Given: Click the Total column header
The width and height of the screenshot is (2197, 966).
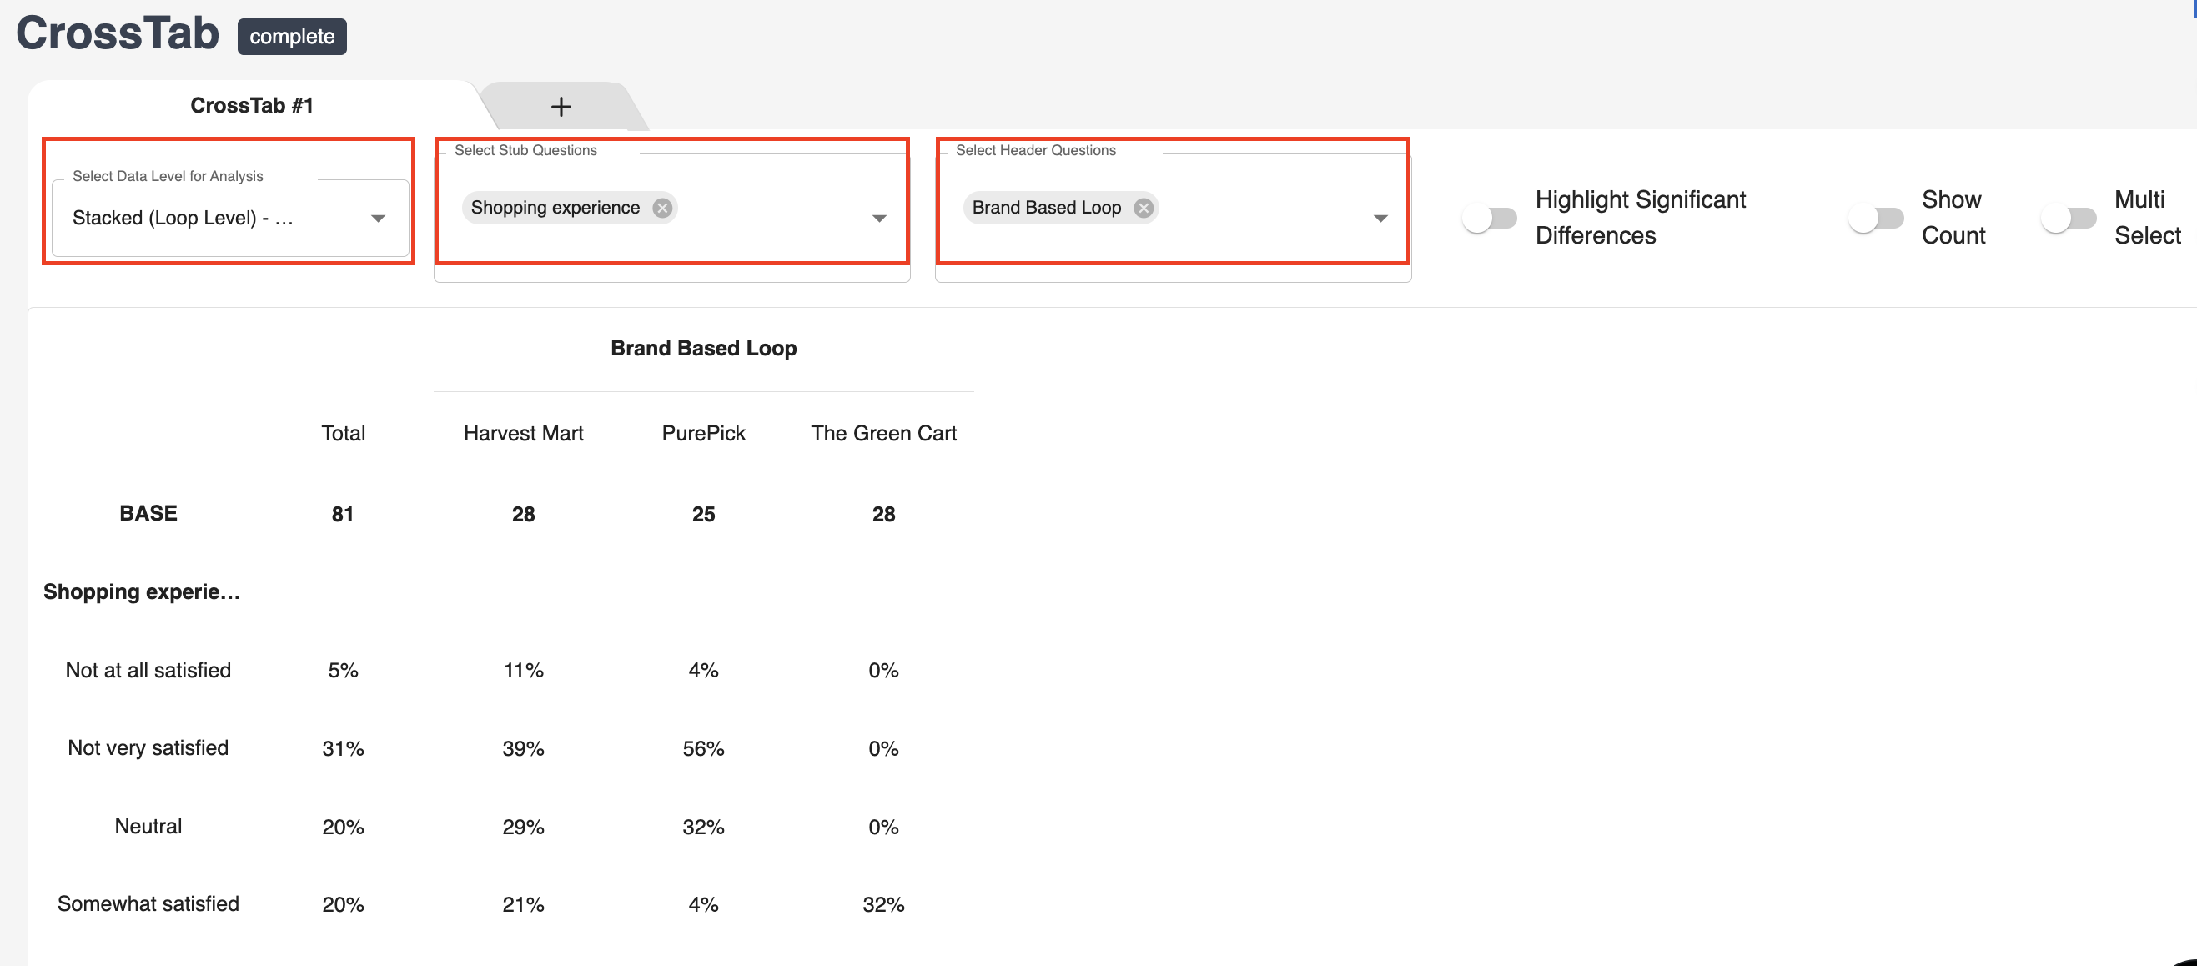Looking at the screenshot, I should 343,433.
